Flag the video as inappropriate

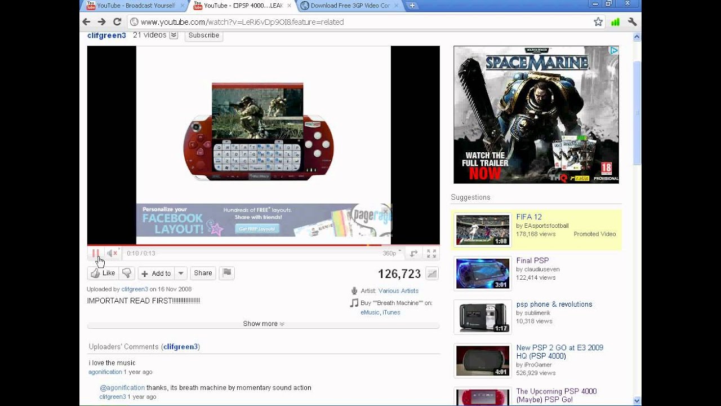[x=226, y=273]
